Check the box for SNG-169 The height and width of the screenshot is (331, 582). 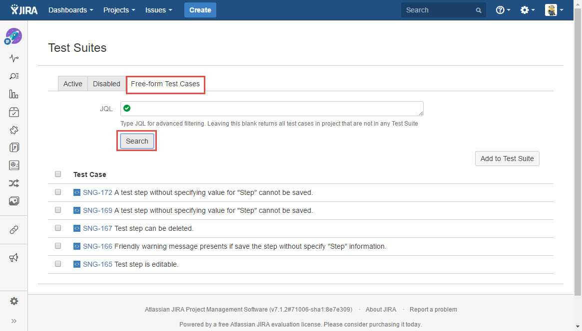58,210
